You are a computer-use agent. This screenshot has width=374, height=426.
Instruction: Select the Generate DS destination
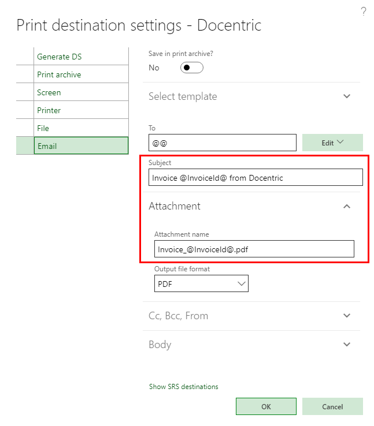60,57
